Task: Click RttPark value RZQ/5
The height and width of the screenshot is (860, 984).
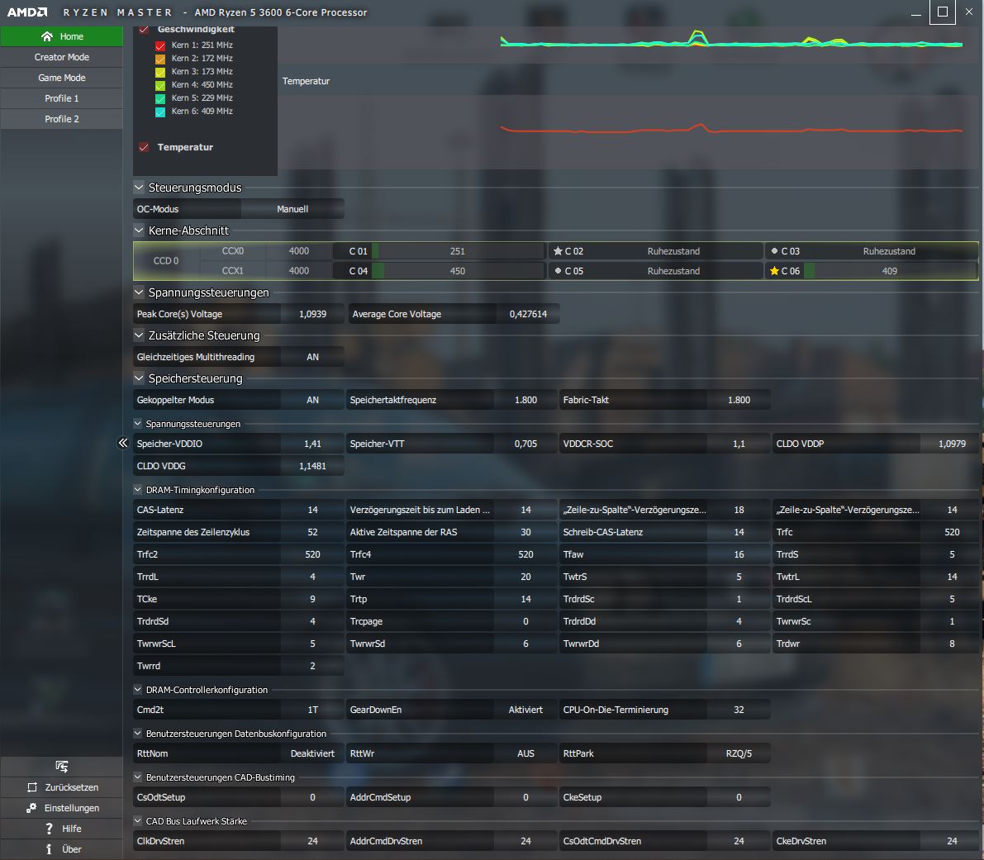Action: click(x=739, y=753)
